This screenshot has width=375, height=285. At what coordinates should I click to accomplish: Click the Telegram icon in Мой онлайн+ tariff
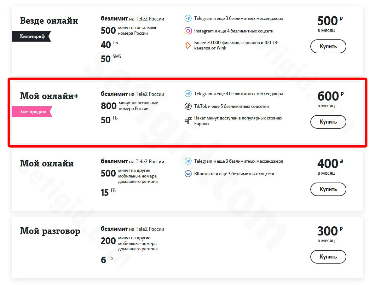click(x=188, y=94)
